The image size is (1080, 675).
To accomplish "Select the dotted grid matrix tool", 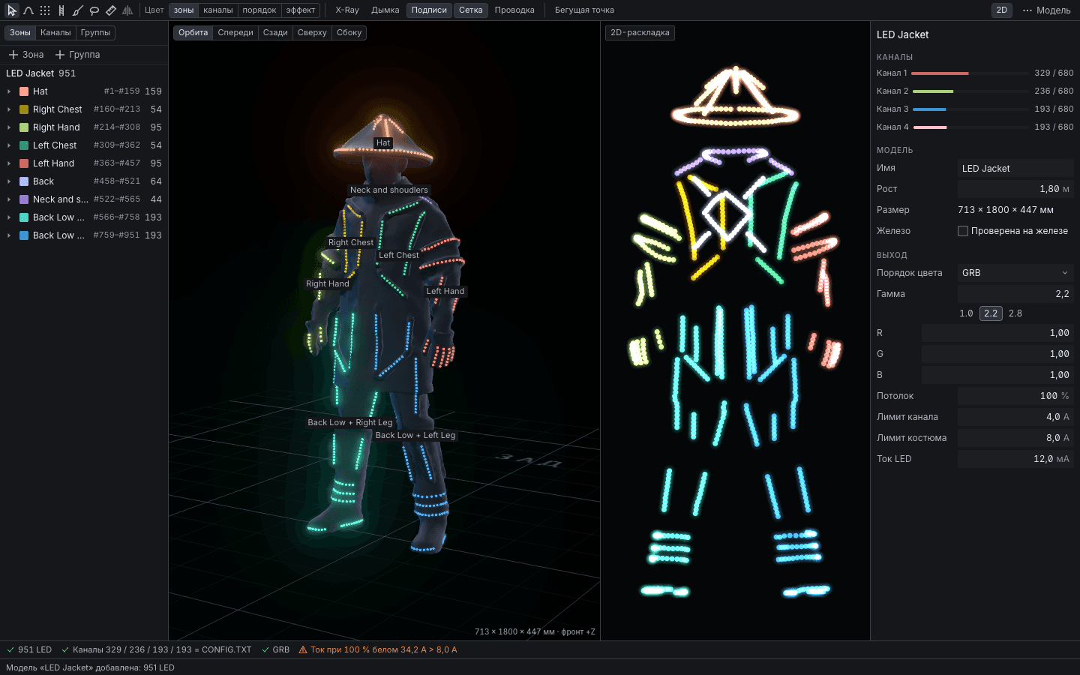I will tap(45, 10).
